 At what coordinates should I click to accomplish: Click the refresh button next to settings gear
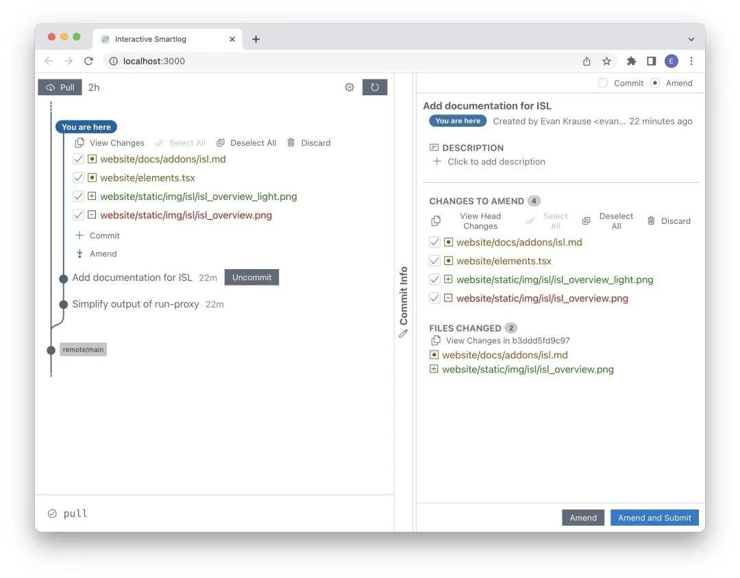pos(375,87)
